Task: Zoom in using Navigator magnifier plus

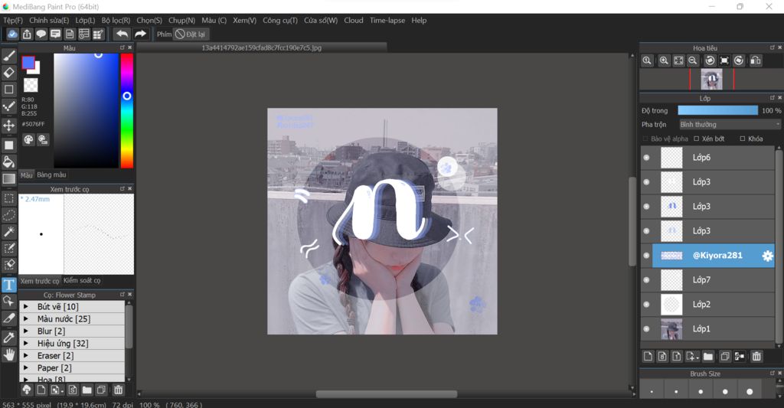Action: (x=664, y=60)
